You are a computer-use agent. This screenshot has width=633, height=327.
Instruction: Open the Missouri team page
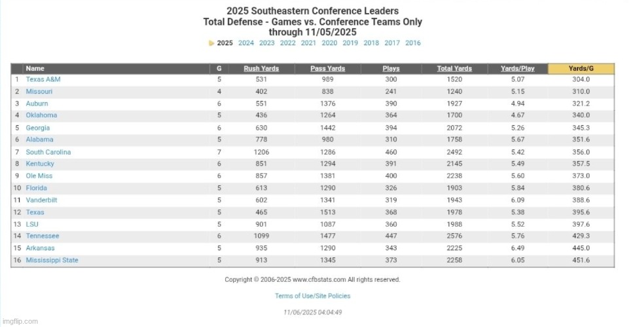pyautogui.click(x=39, y=92)
